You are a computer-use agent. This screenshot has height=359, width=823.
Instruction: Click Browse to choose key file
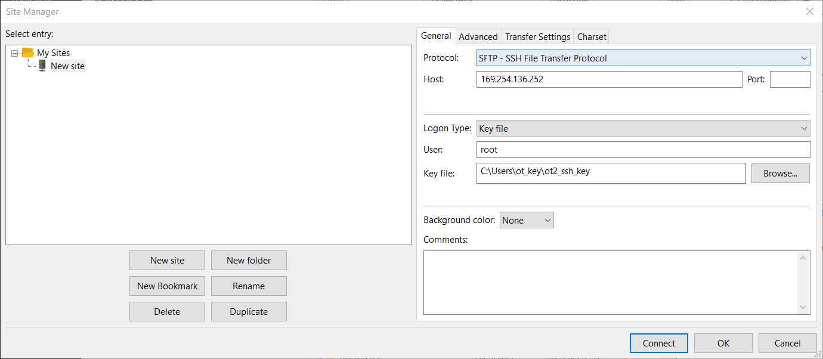click(x=780, y=174)
